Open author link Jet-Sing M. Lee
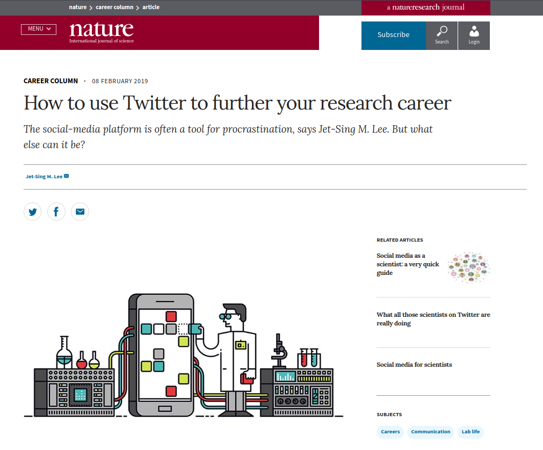The height and width of the screenshot is (450, 543). (44, 177)
